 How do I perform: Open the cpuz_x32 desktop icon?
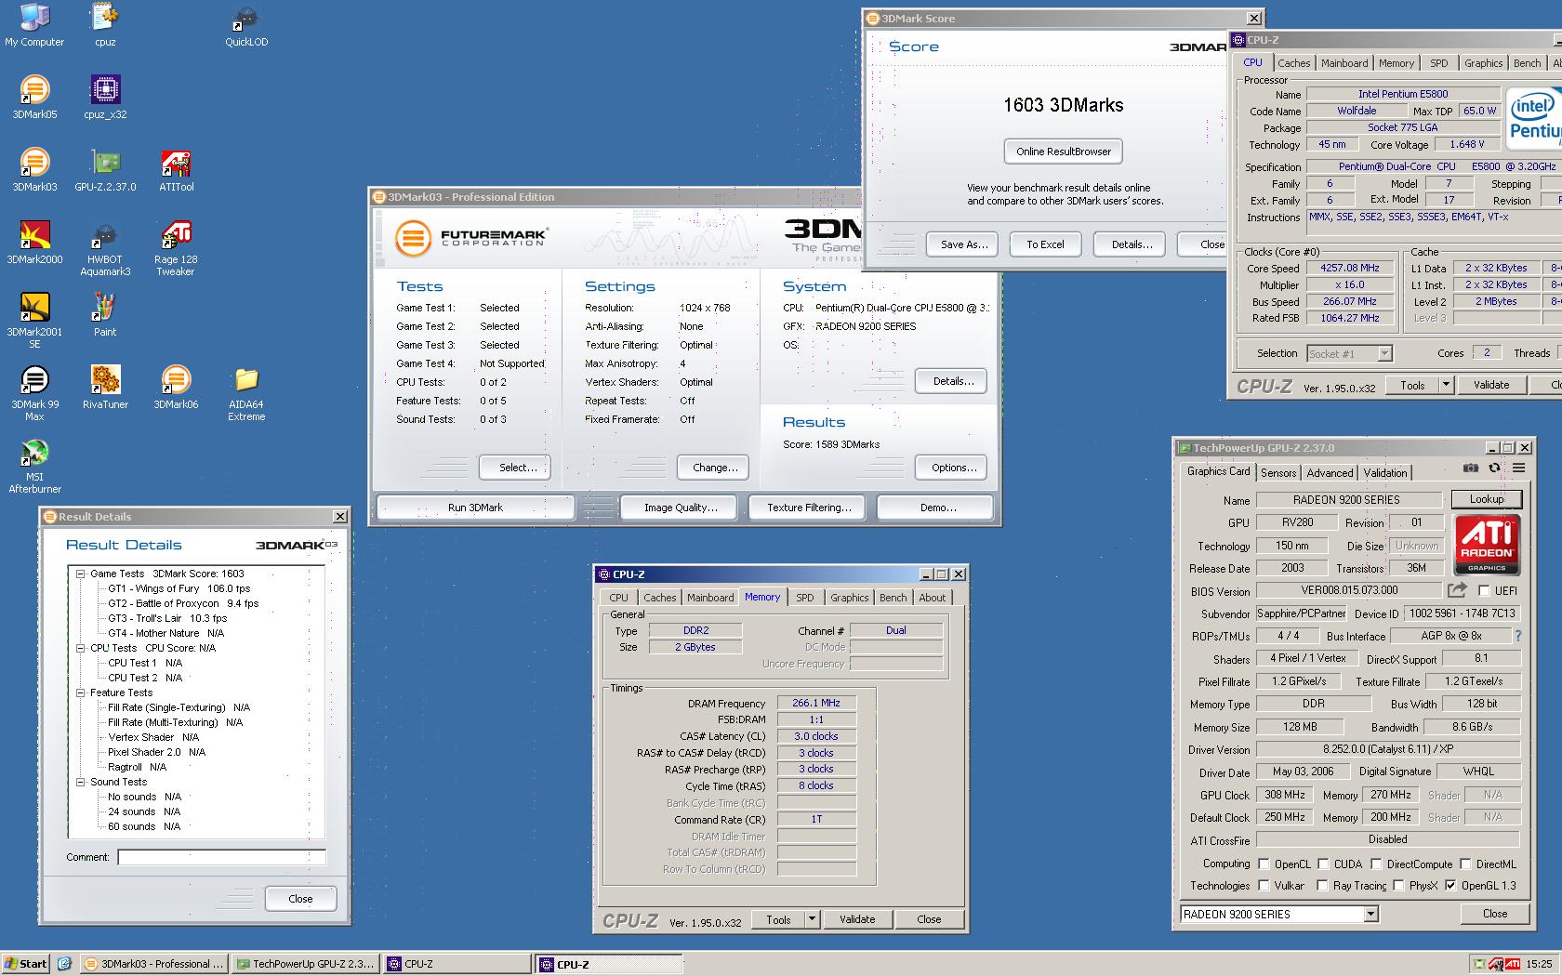105,98
